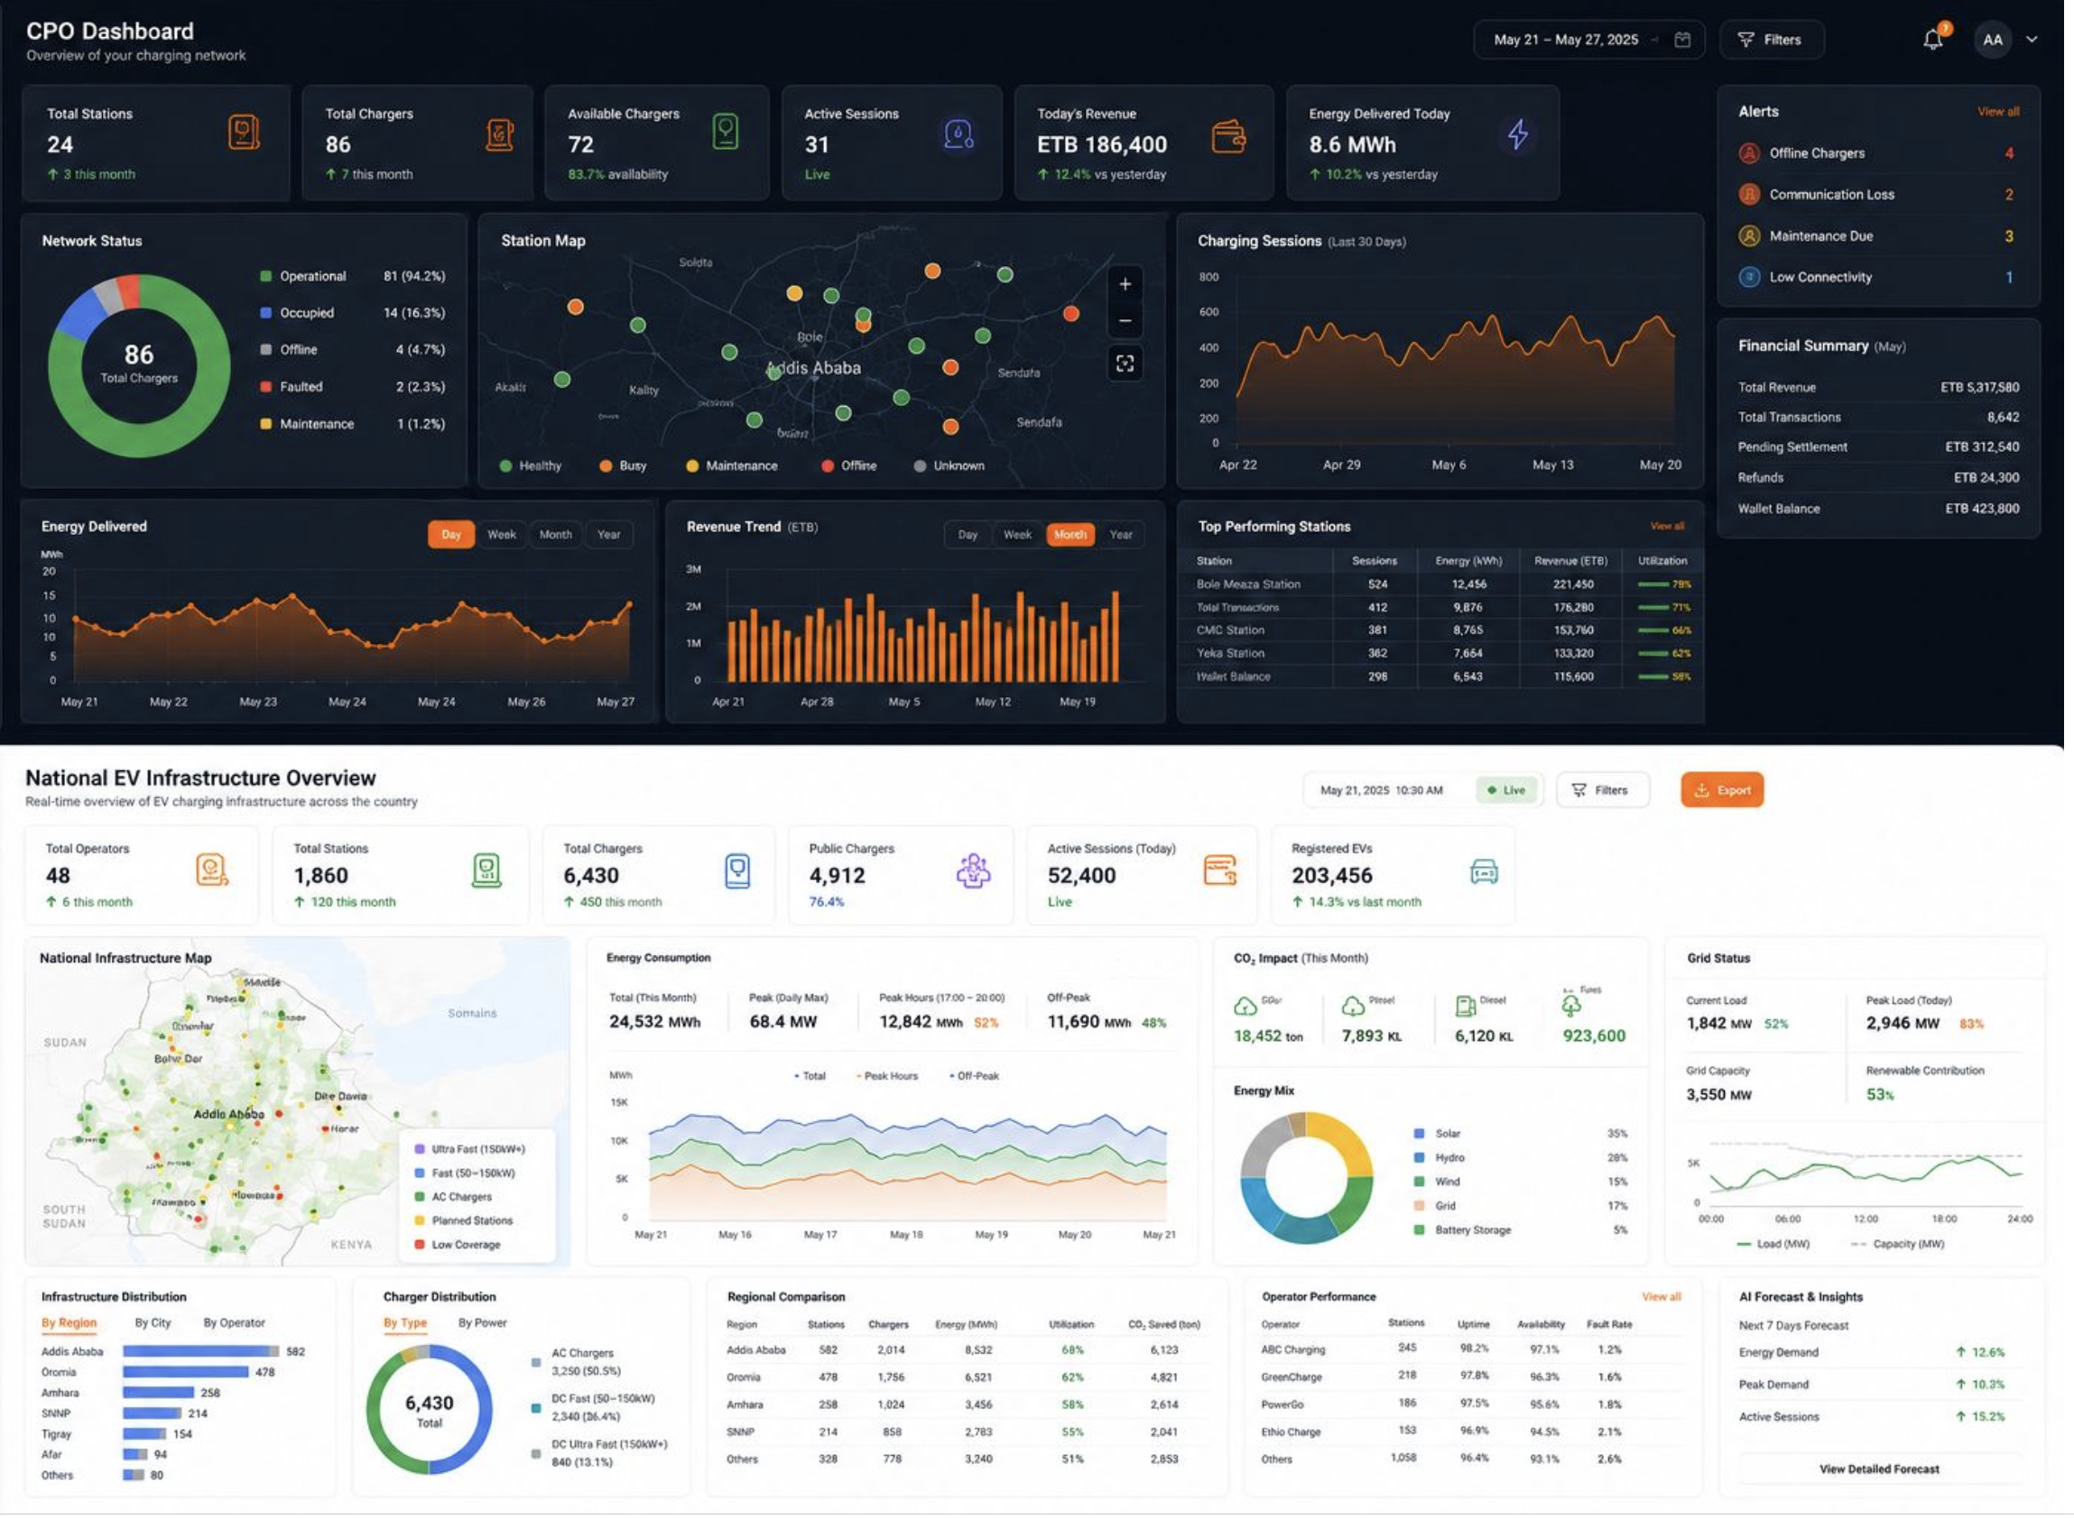Open the notifications bell in CPO Dashboard
This screenshot has height=1519, width=2074.
point(1933,40)
